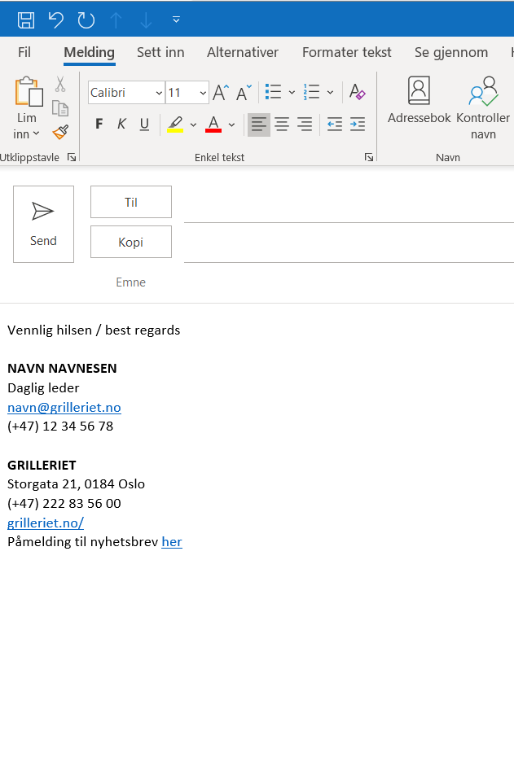Open the navn@grilleriet.no email link
This screenshot has height=783, width=514.
[x=64, y=408]
